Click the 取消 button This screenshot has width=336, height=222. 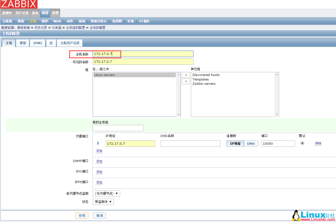99,215
